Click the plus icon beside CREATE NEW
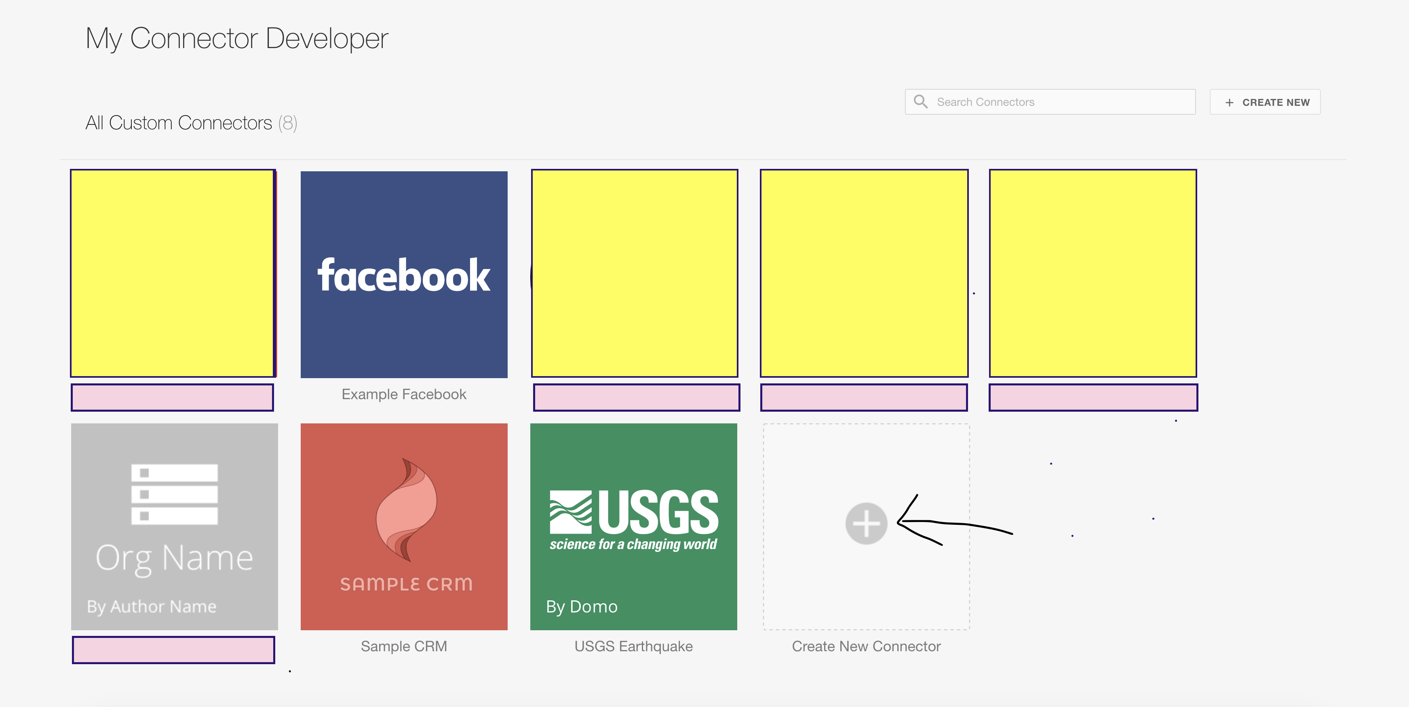The width and height of the screenshot is (1409, 707). point(1229,103)
